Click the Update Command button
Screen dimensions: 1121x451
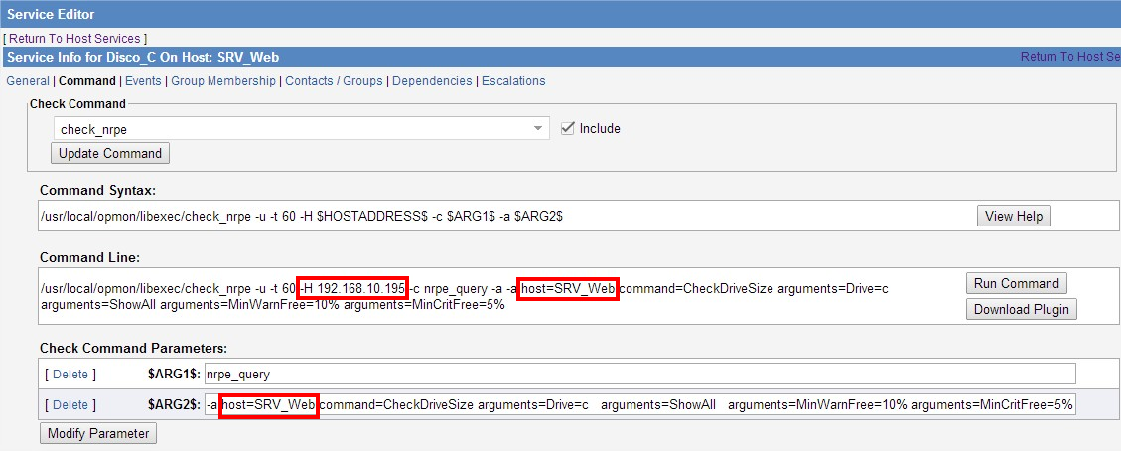click(x=110, y=153)
